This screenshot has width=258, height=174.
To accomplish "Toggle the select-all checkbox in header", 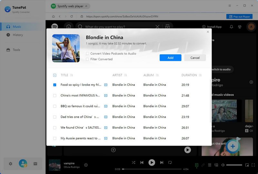I will (x=55, y=75).
